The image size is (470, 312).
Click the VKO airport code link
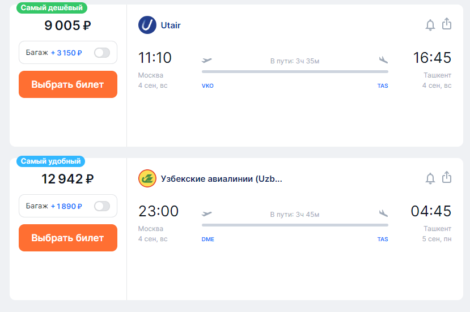[208, 86]
